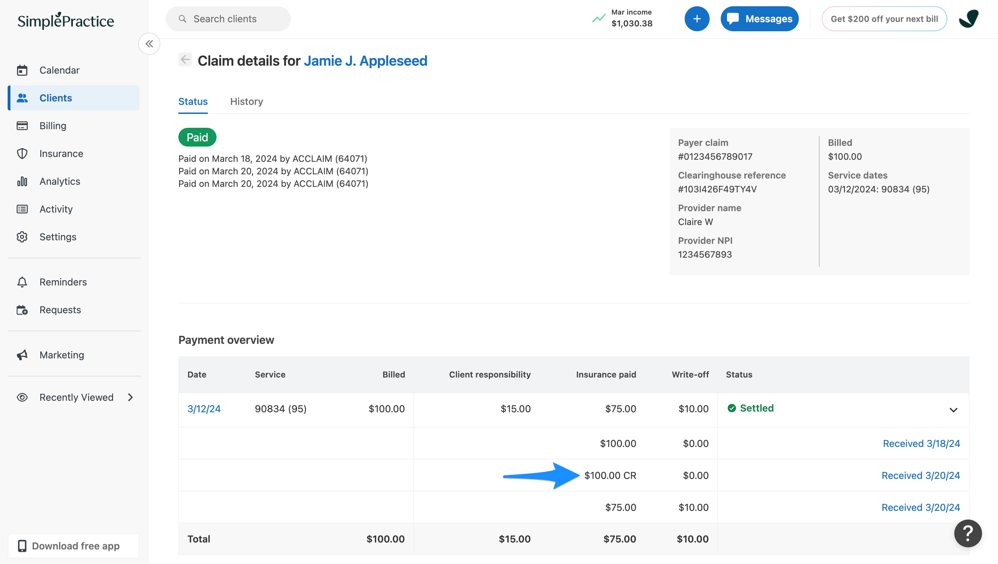The image size is (998, 564).
Task: Click Provider name Claire W
Action: [x=695, y=222]
